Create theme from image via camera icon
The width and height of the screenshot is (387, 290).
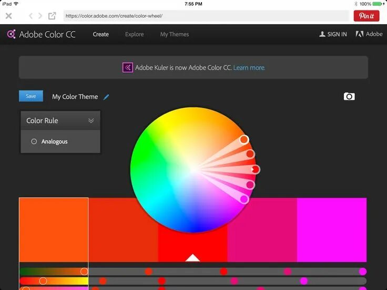tap(349, 97)
